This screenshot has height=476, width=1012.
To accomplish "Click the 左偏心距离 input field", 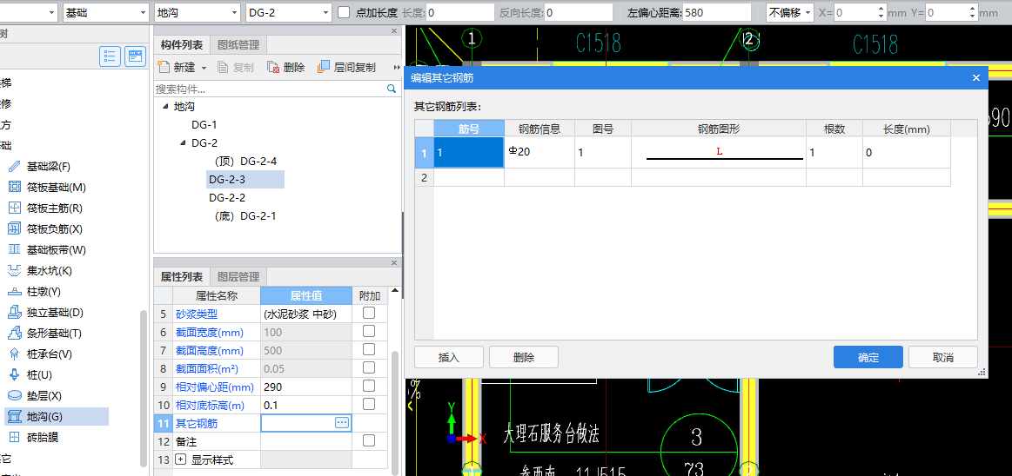I will click(x=717, y=13).
